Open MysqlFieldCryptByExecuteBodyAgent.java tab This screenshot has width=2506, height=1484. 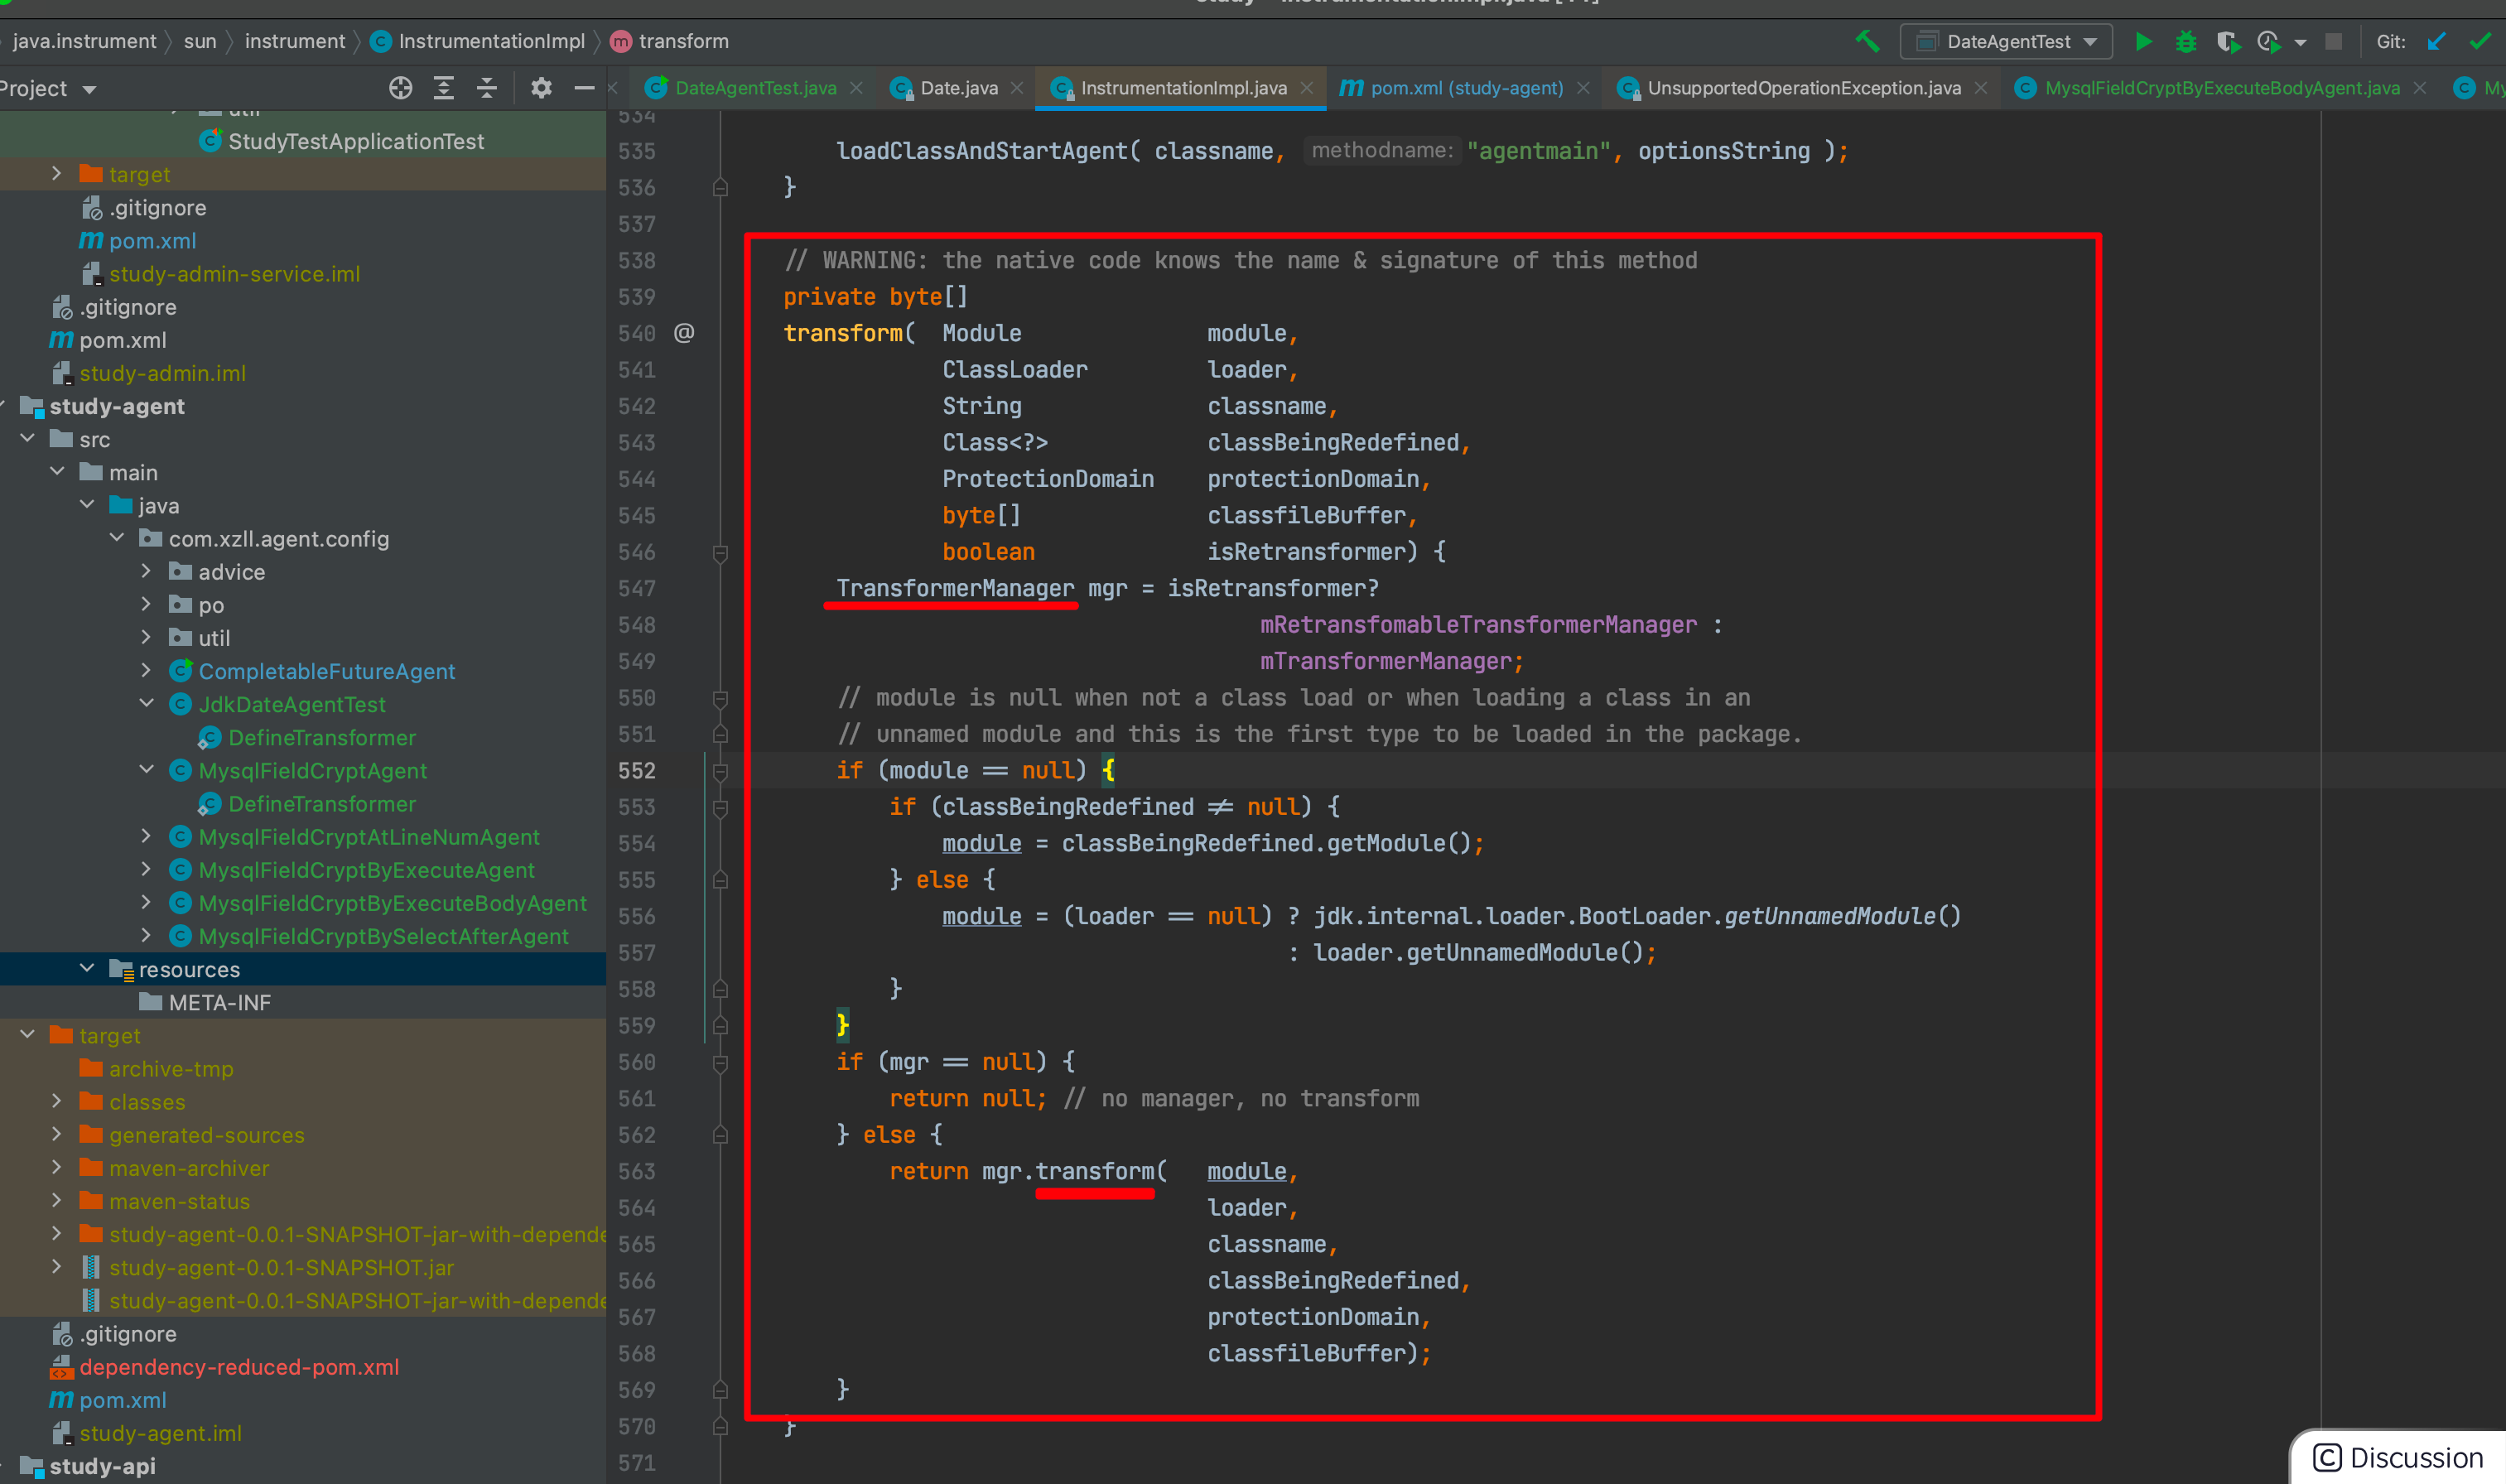tap(2221, 88)
